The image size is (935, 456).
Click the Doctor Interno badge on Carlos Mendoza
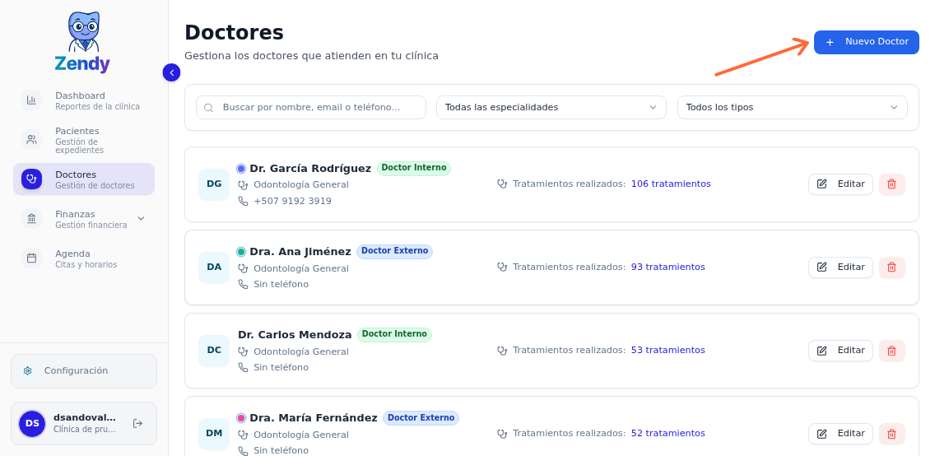point(395,334)
